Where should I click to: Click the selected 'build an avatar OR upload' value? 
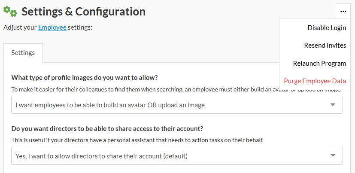click(110, 105)
